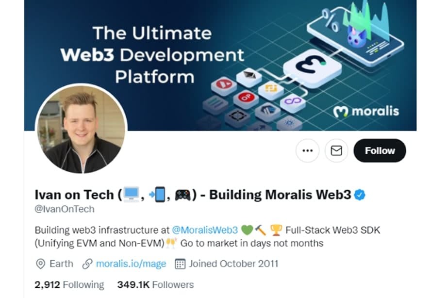Click the chain link icon beside moralis.io
Image resolution: width=447 pixels, height=298 pixels.
tap(87, 264)
